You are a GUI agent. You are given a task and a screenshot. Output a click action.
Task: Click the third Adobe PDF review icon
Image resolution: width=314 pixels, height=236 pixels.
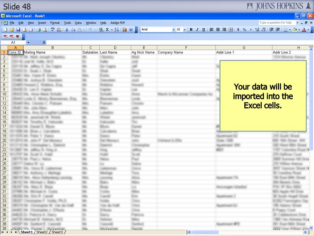tap(18, 37)
